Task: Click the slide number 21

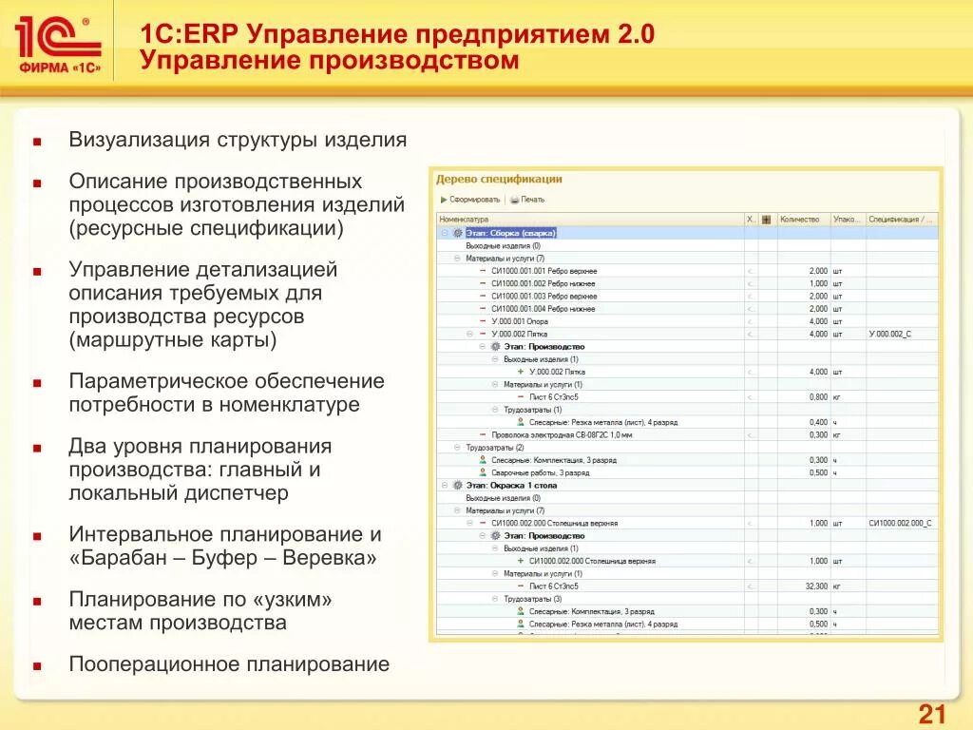Action: click(932, 714)
